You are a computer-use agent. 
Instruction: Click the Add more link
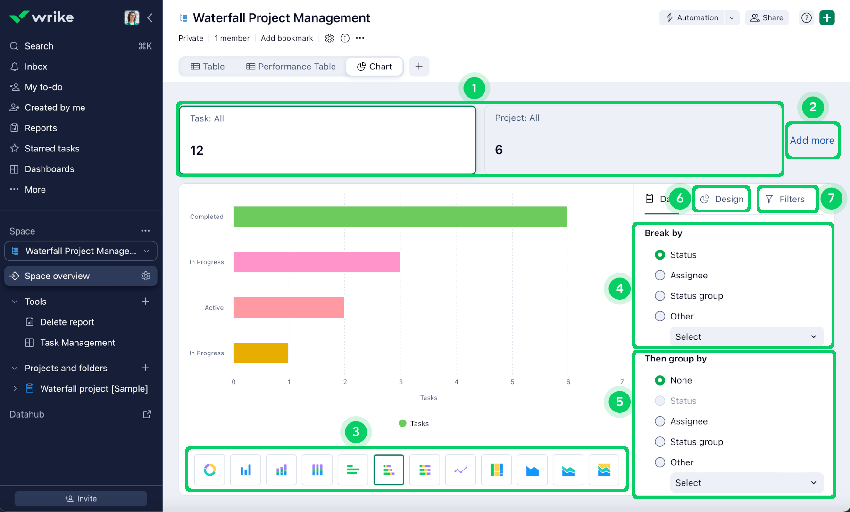(812, 141)
